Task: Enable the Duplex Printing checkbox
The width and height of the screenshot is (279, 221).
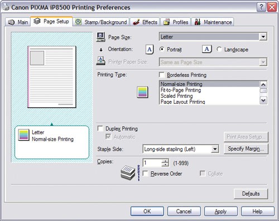Action: 100,128
